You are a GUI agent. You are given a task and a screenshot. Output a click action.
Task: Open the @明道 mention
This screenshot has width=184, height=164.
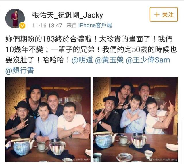tap(83, 60)
